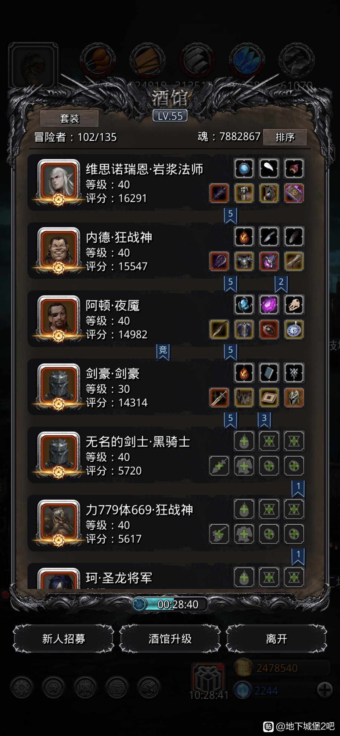
Task: Add weapon to 无名的剑士·黑骑士 empty slot
Action: [x=219, y=465]
